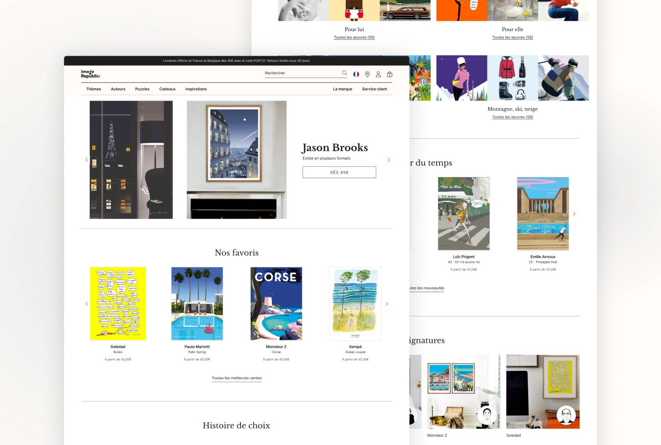Screen dimensions: 661x445
Task: Show next items in Nos favoris carousel
Action: click(387, 304)
